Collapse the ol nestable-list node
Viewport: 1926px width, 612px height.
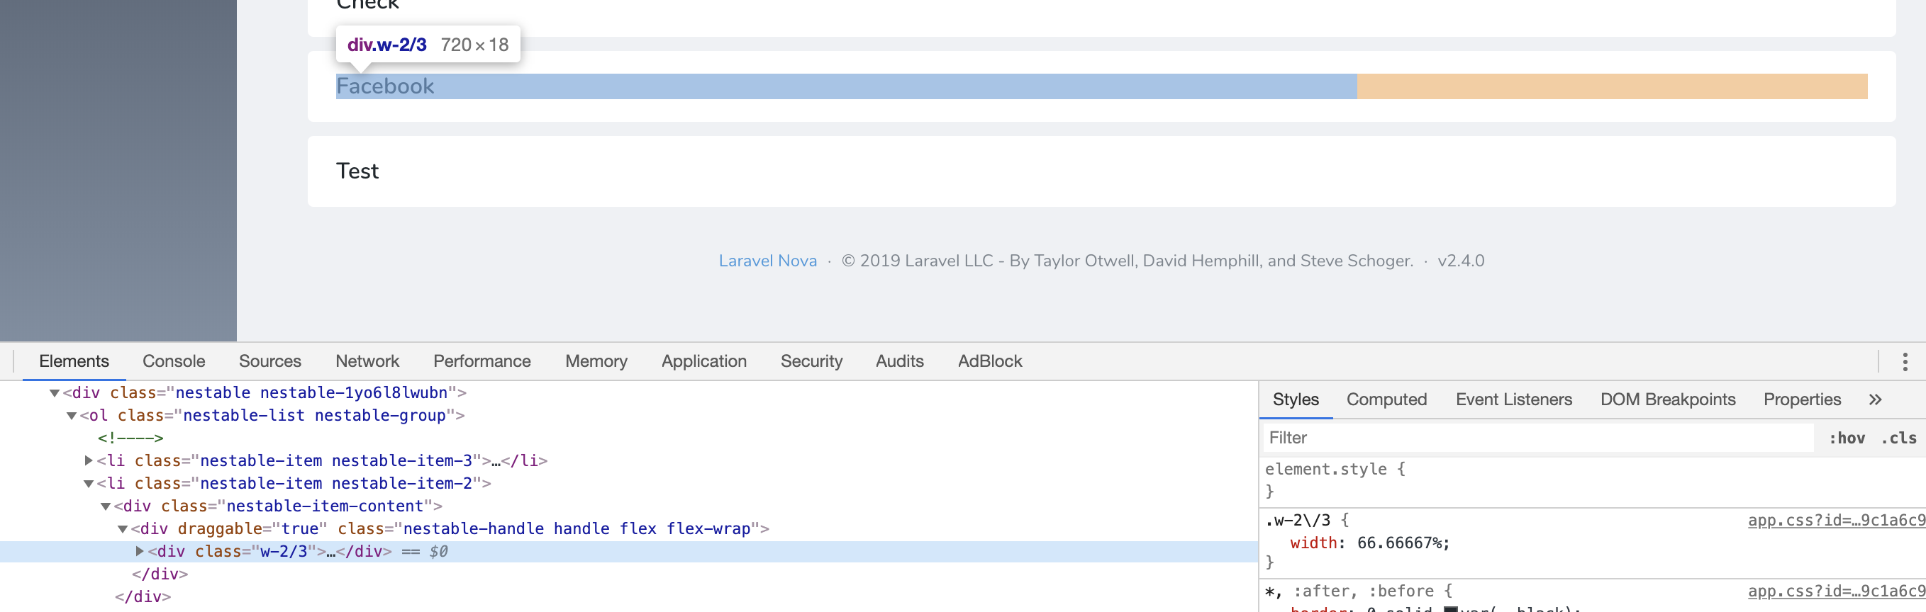pyautogui.click(x=72, y=416)
